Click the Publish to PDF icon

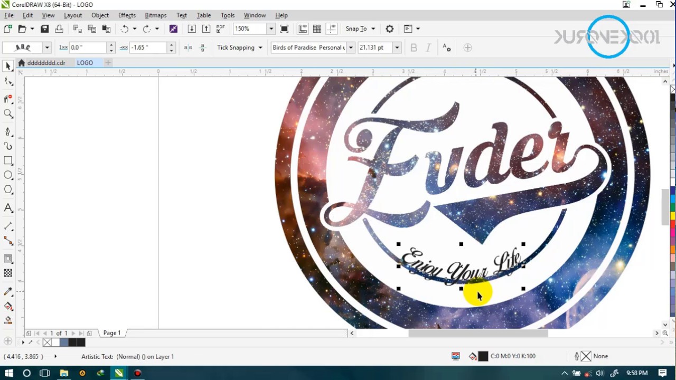[x=220, y=28]
